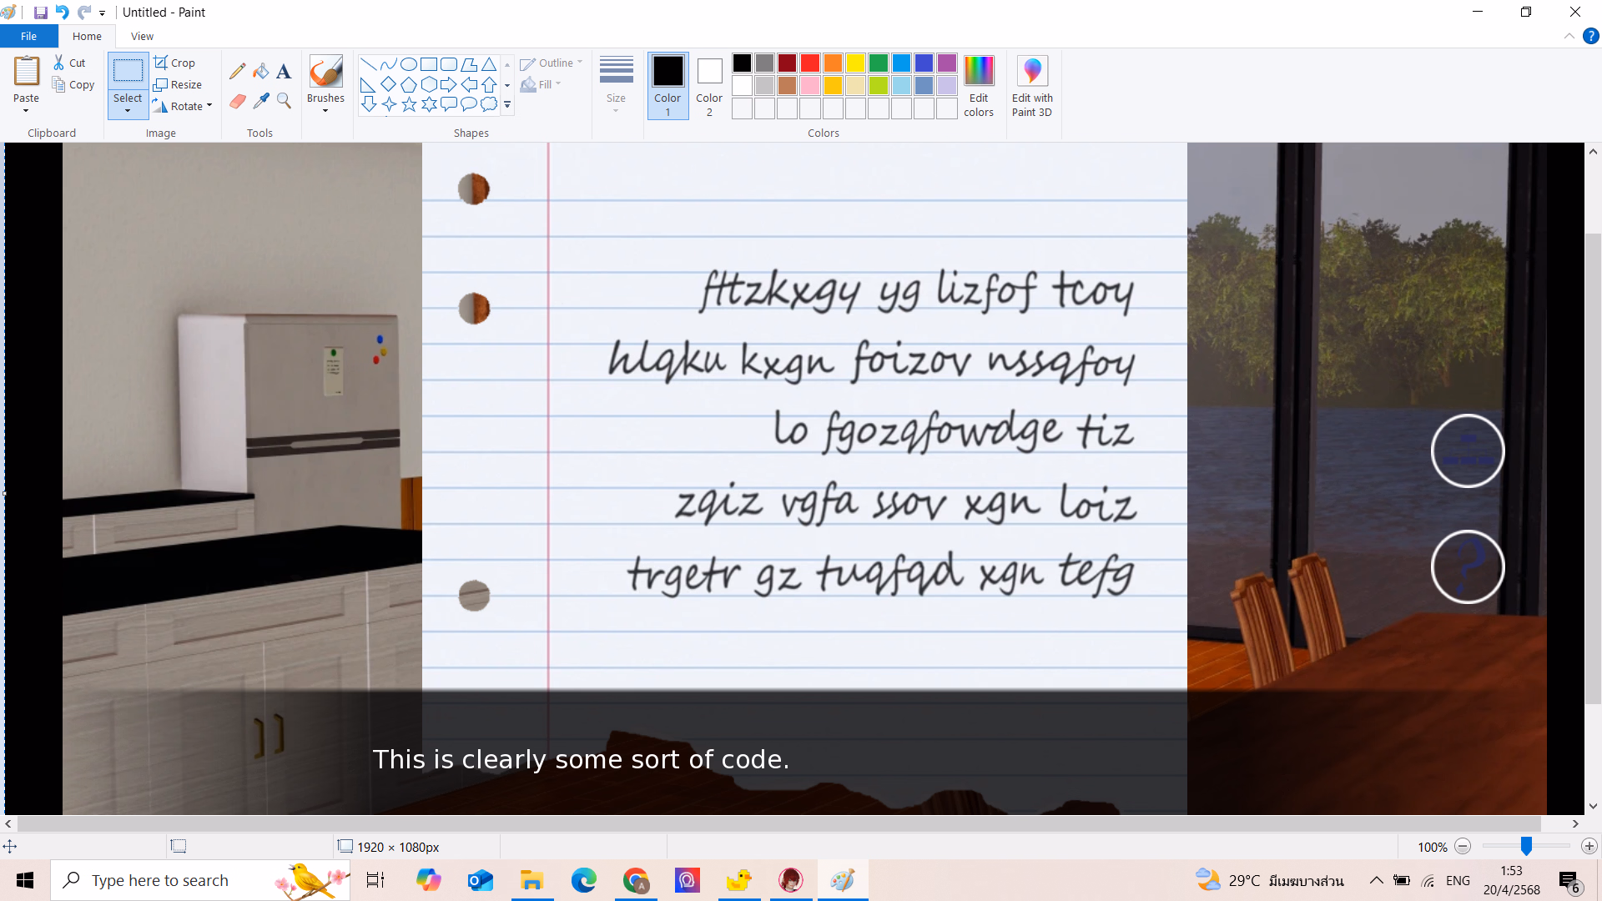This screenshot has width=1602, height=901.
Task: Choose the Right arrow shape
Action: [449, 84]
